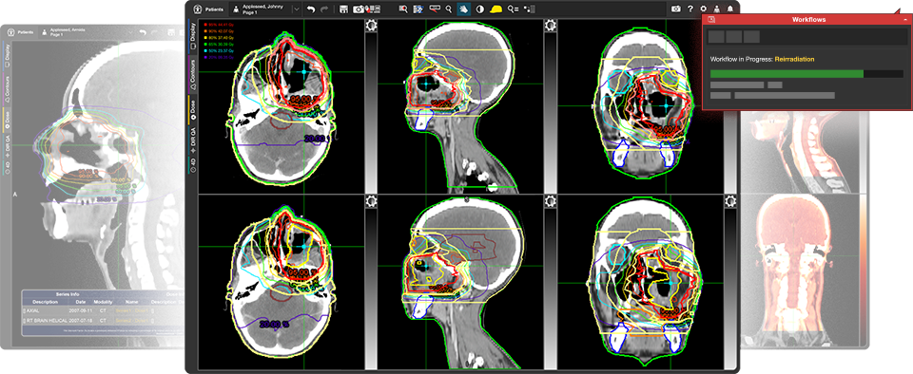Click the save disk icon in the toolbar
Viewport: 913px width, 374px height.
point(343,9)
